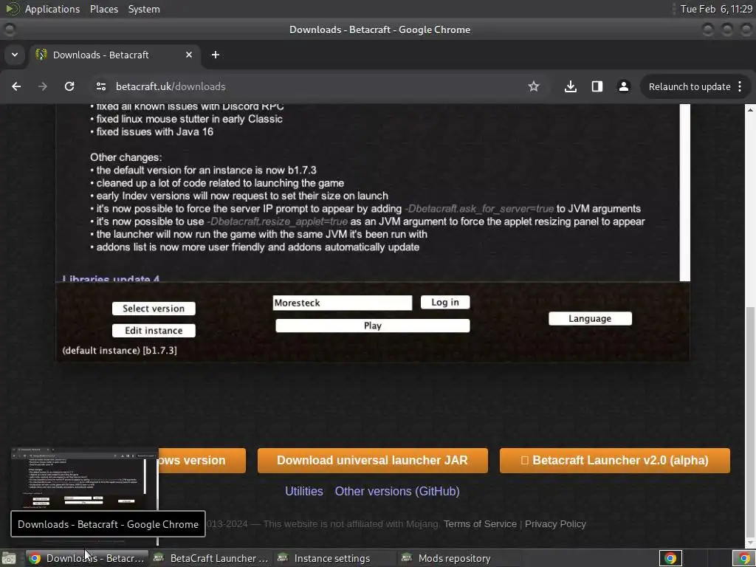Open the Utilities link

[x=303, y=491]
